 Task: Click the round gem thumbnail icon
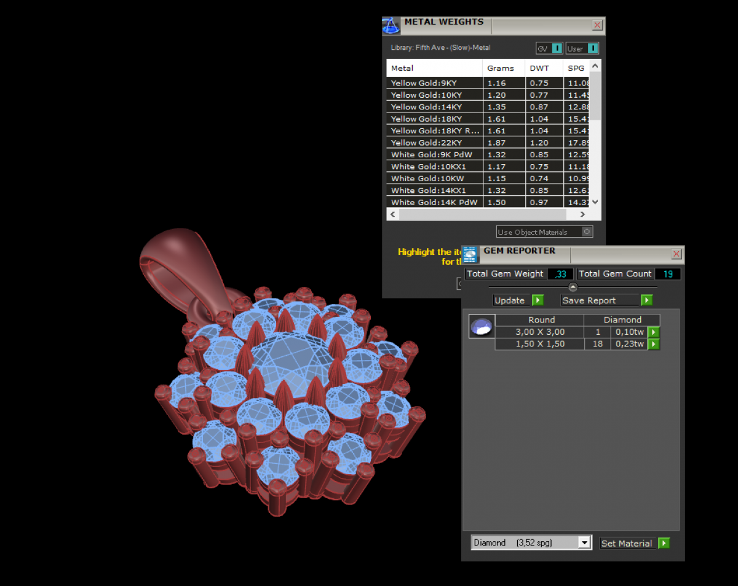pyautogui.click(x=481, y=327)
